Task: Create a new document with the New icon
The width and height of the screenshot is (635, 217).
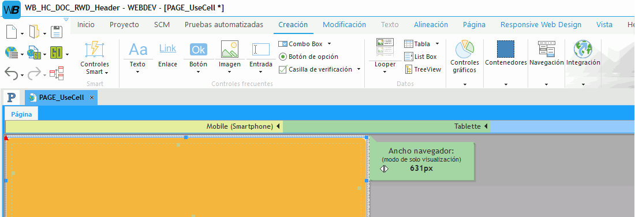Action: coord(12,32)
